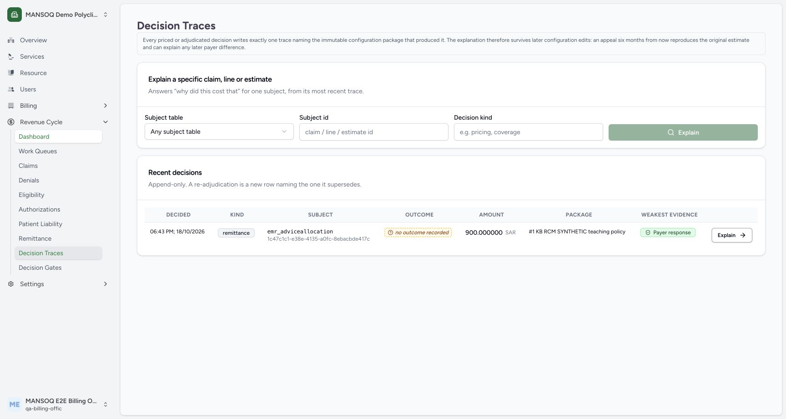Click the Billing sidebar icon
Image resolution: width=786 pixels, height=419 pixels.
(x=11, y=106)
